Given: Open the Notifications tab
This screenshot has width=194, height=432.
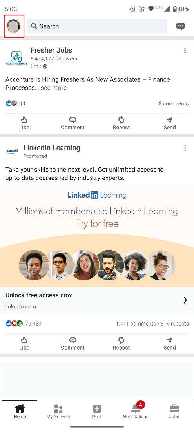Looking at the screenshot, I should pyautogui.click(x=136, y=412).
